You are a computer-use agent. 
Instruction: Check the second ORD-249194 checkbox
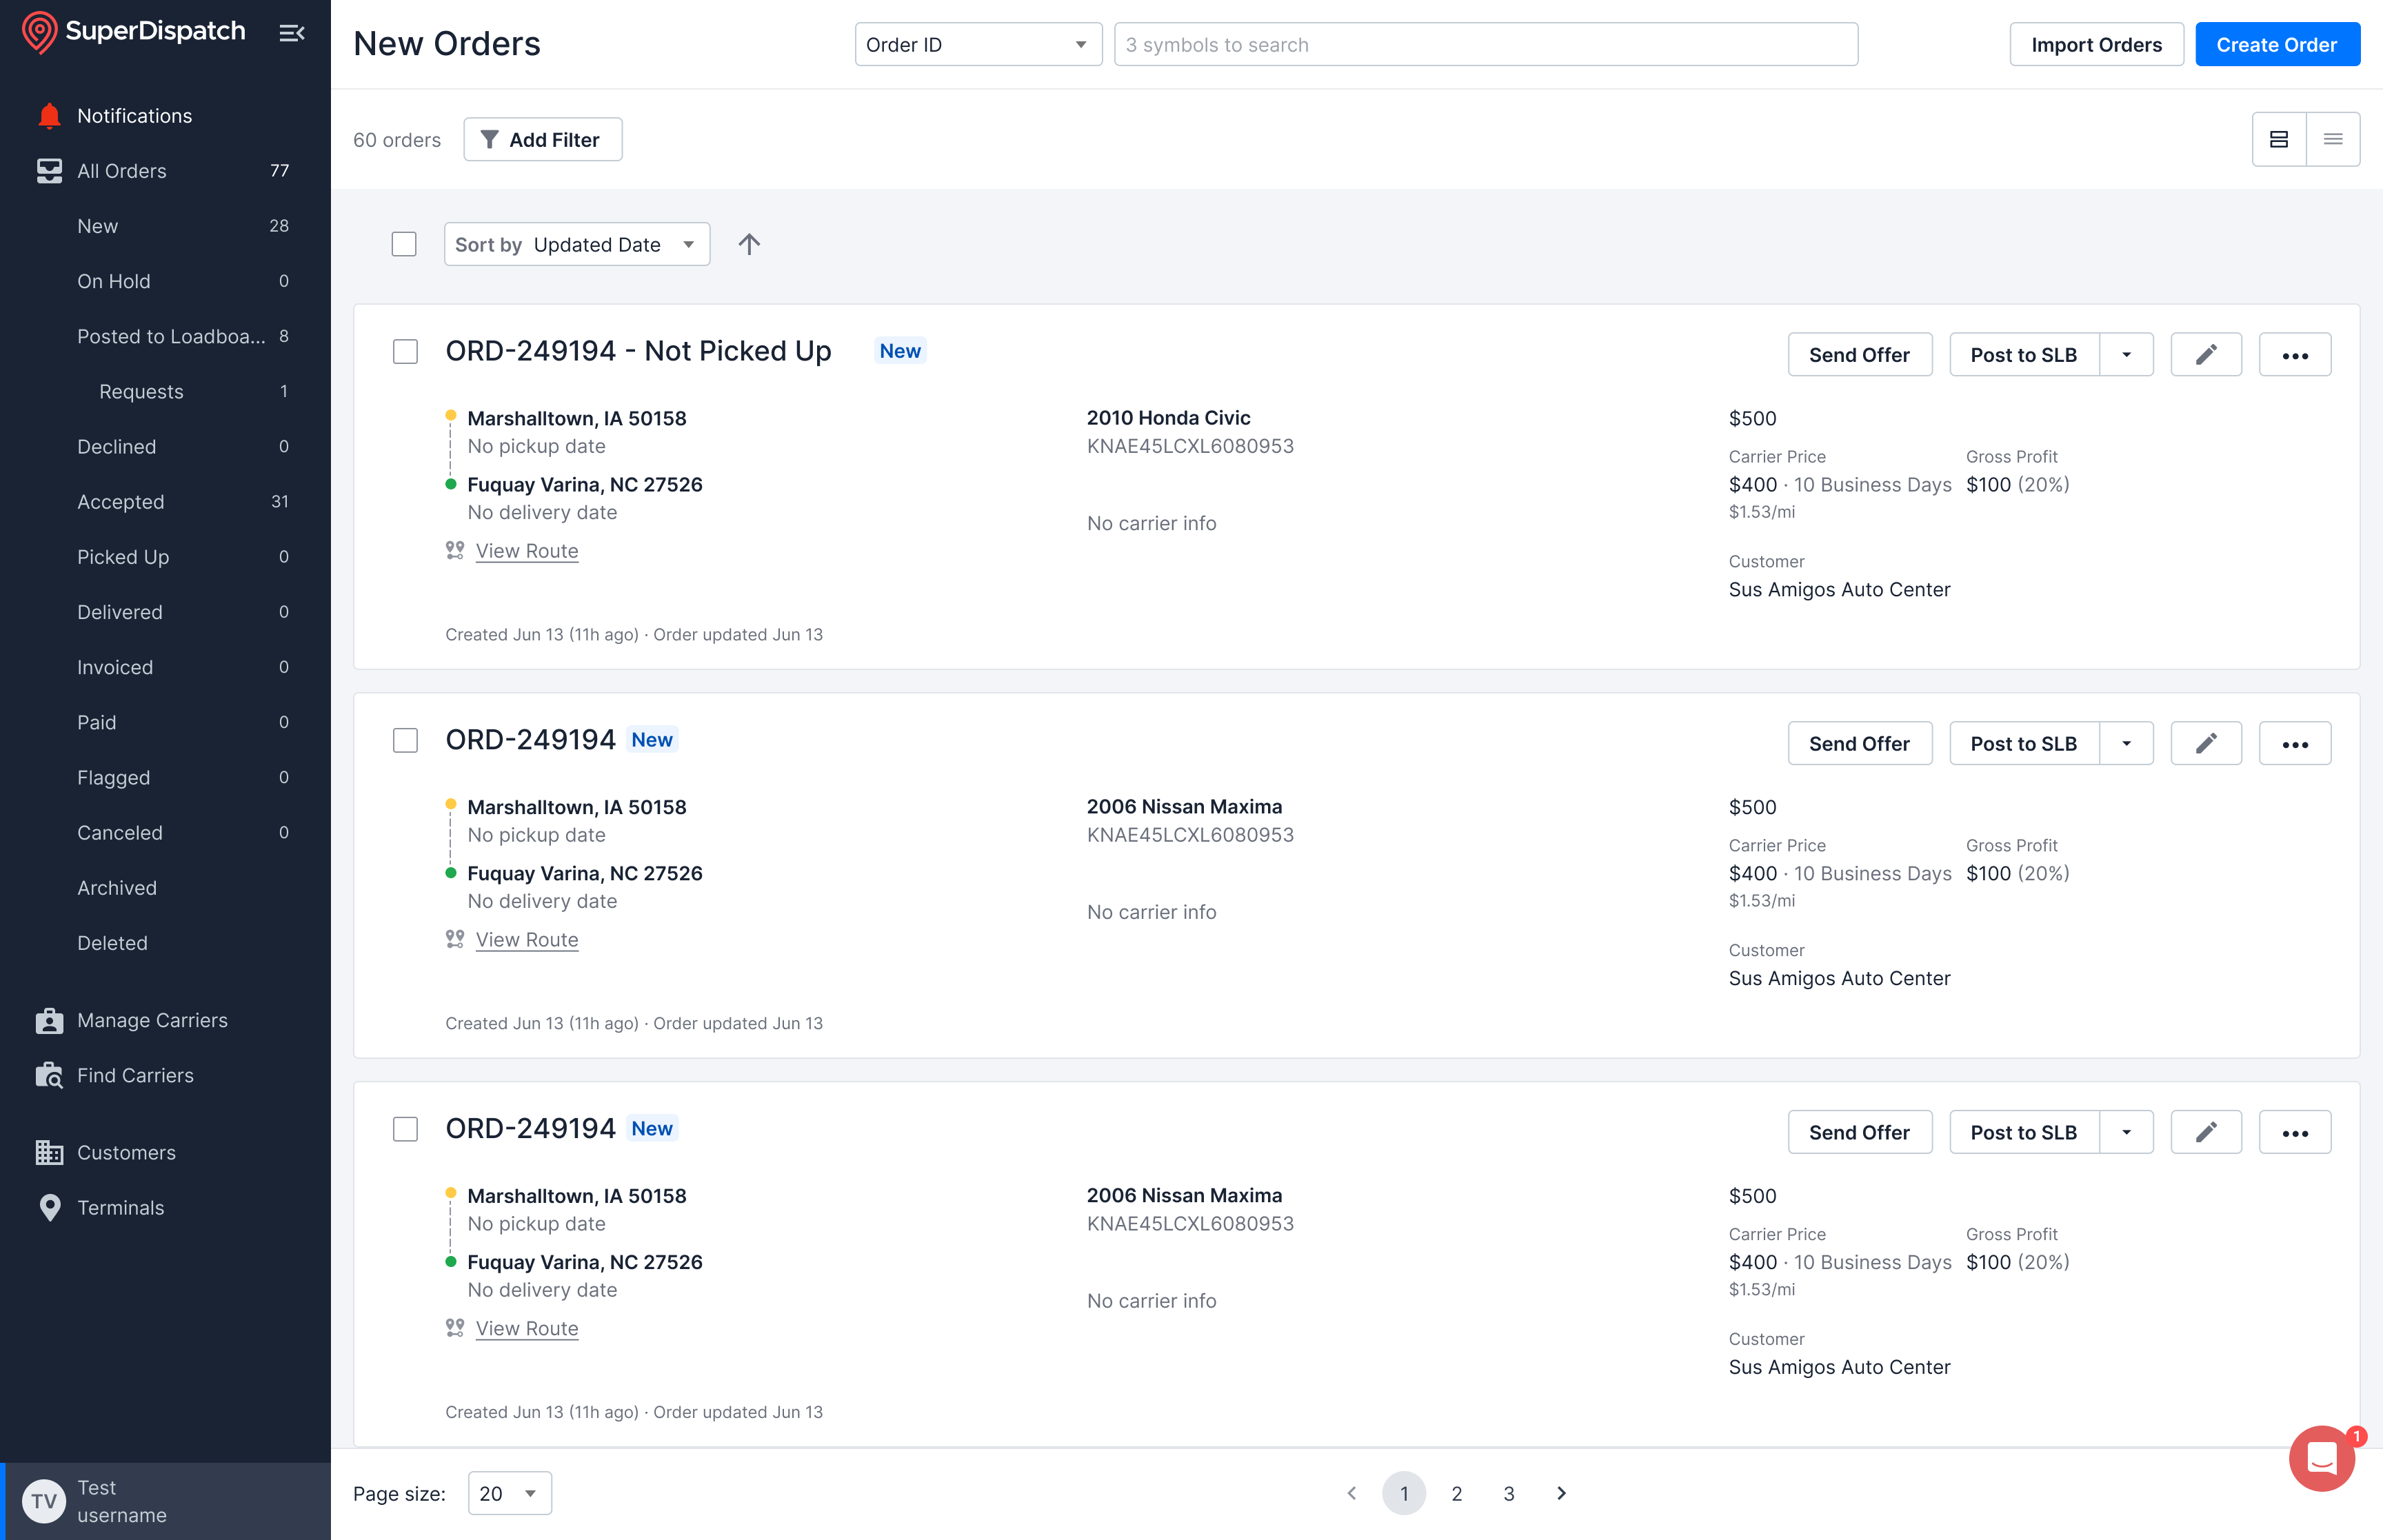405,740
